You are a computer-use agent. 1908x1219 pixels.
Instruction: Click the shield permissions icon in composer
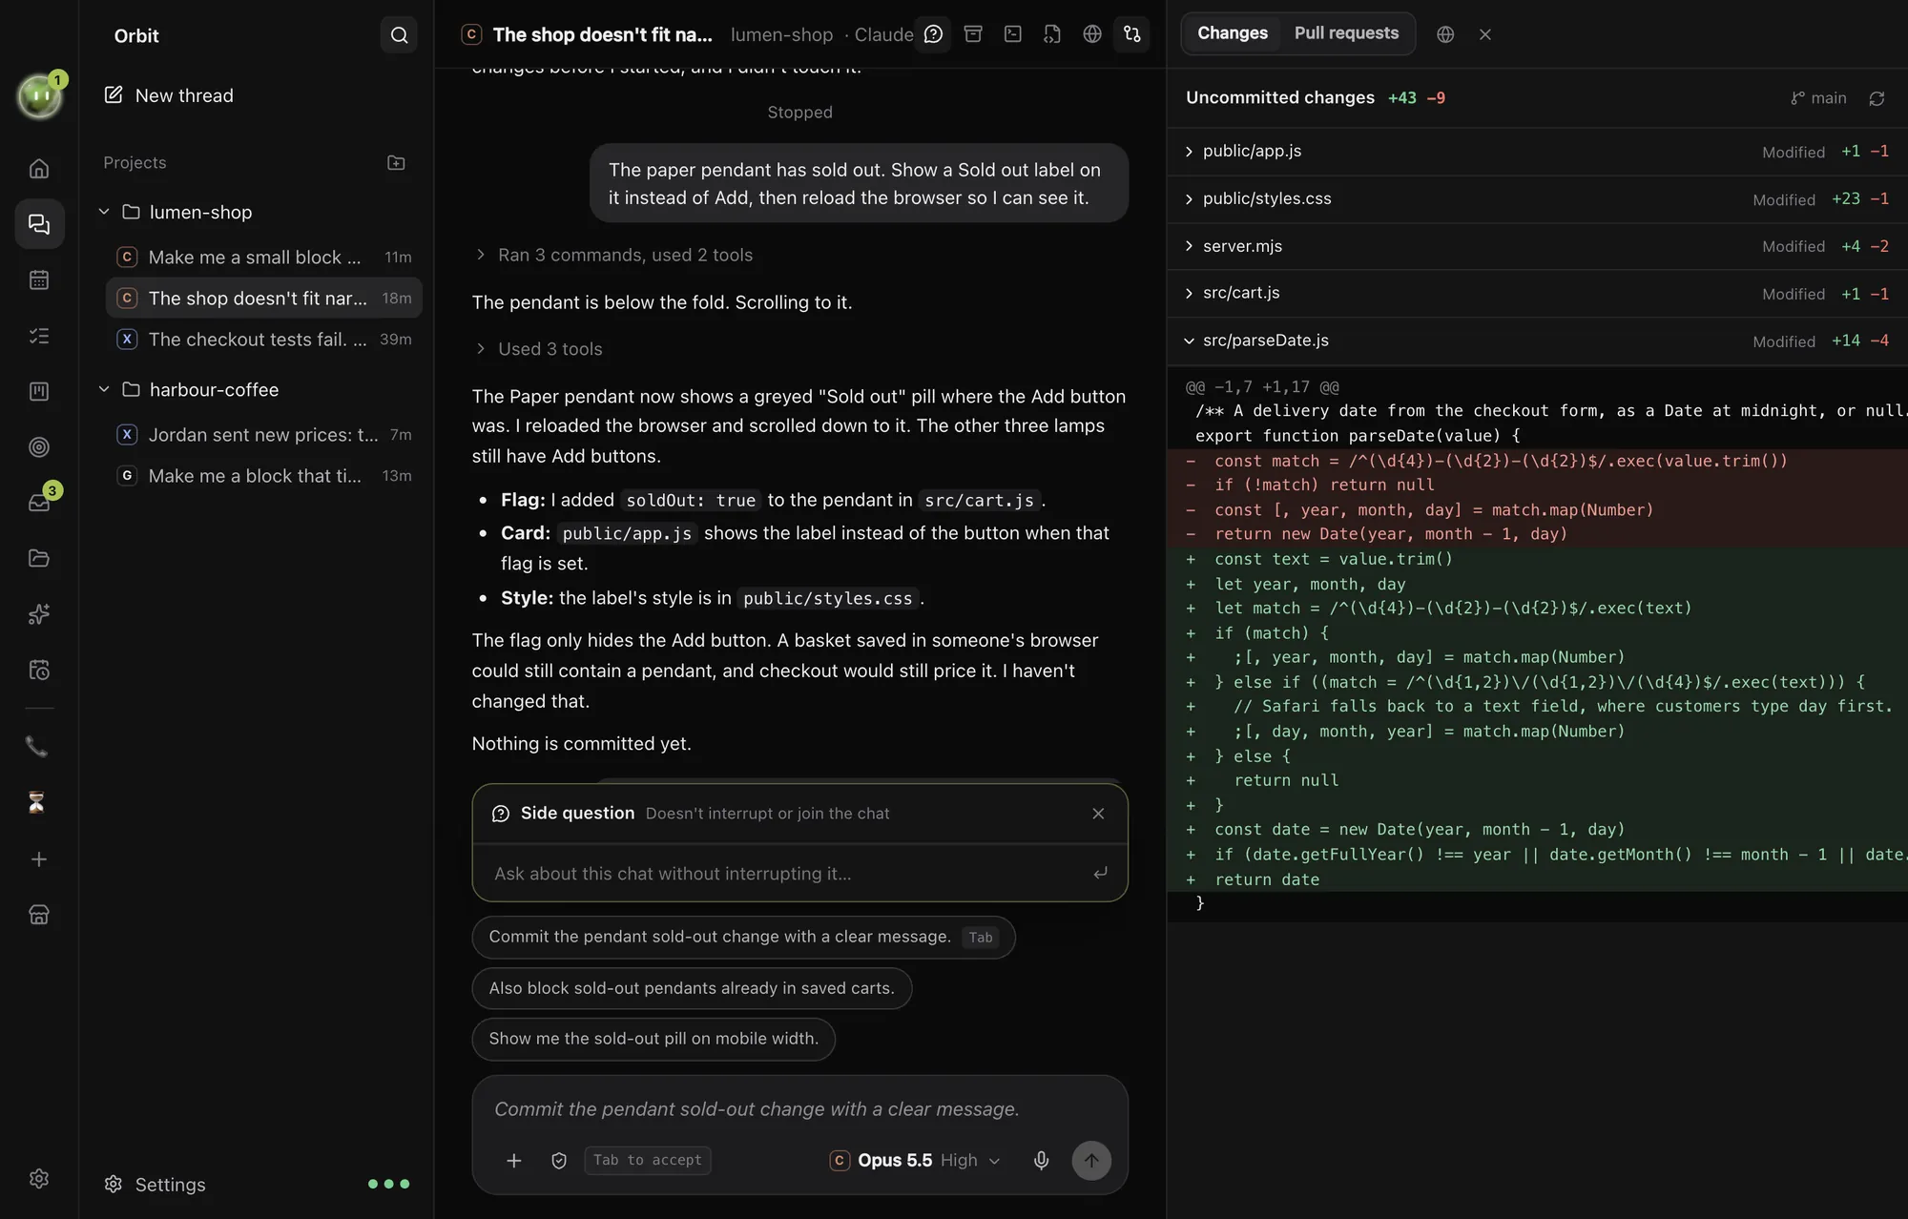559,1160
